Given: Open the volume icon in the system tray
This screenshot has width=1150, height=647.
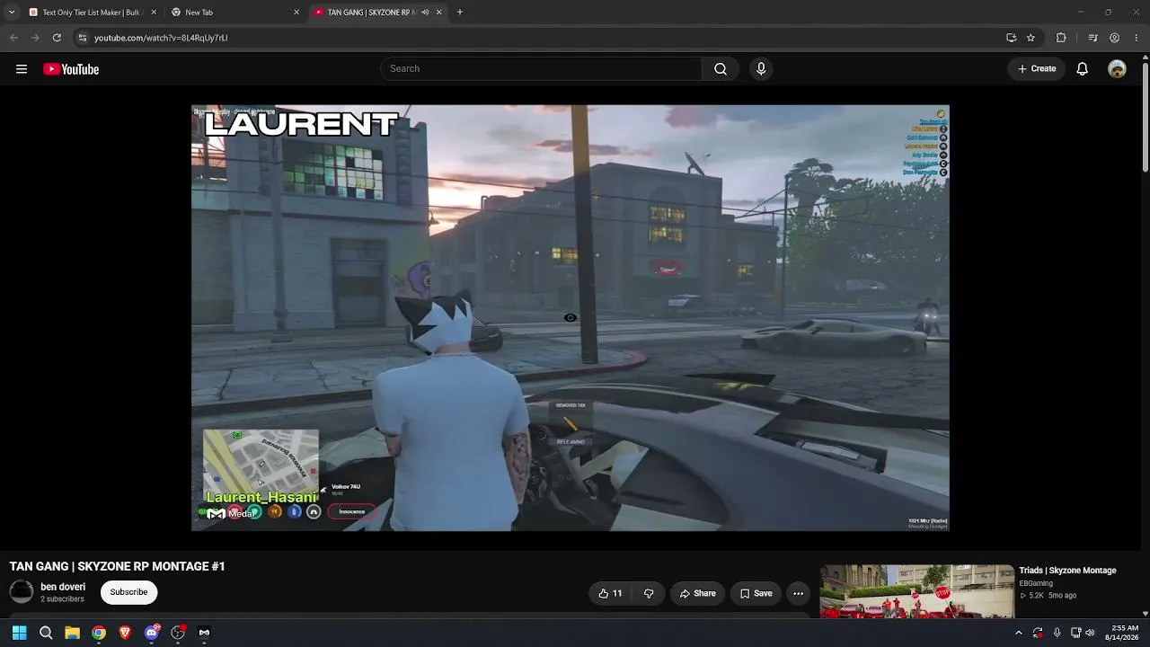Looking at the screenshot, I should pyautogui.click(x=1090, y=633).
